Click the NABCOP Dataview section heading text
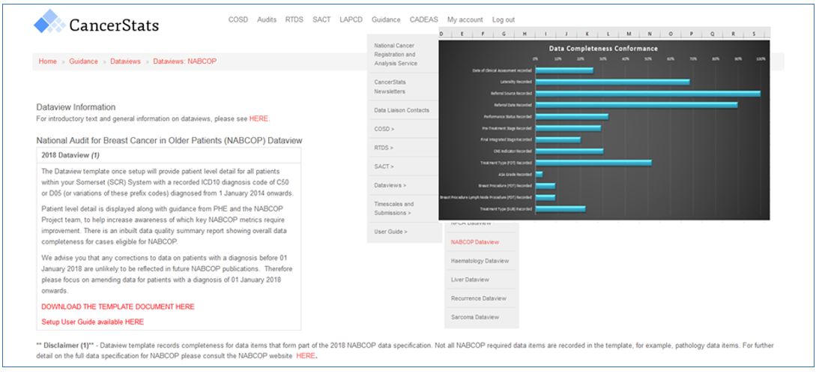Image resolution: width=819 pixels, height=374 pixels. pyautogui.click(x=169, y=140)
